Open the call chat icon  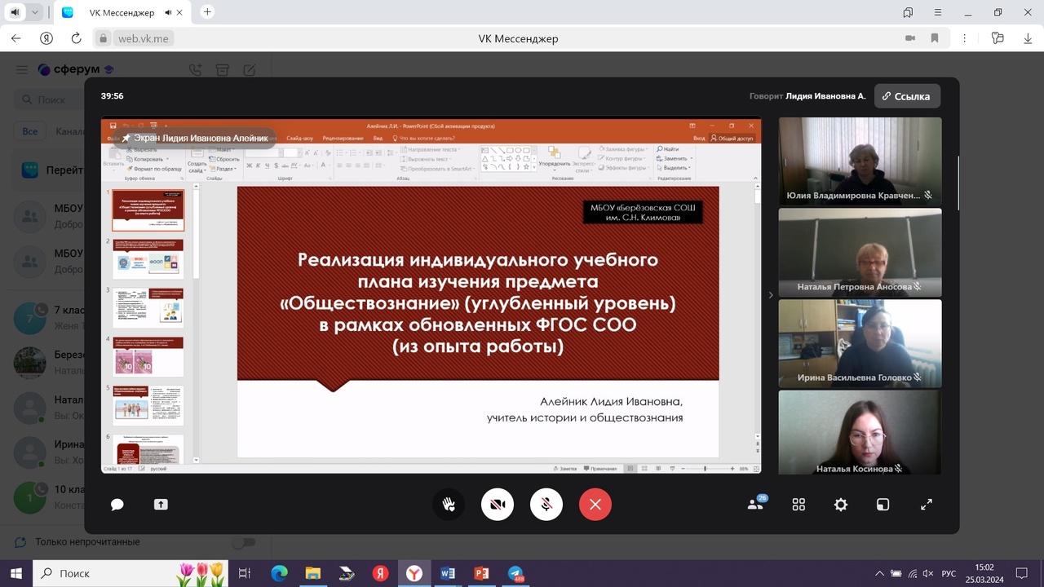(x=117, y=505)
